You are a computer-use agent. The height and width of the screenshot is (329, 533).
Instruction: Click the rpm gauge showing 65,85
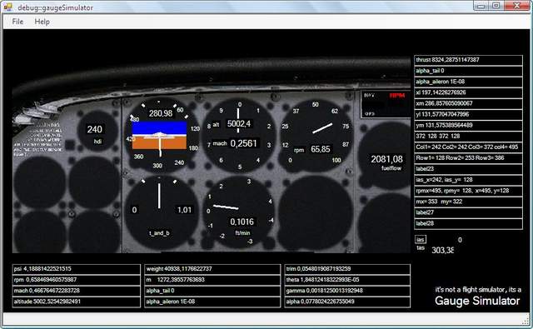point(316,135)
